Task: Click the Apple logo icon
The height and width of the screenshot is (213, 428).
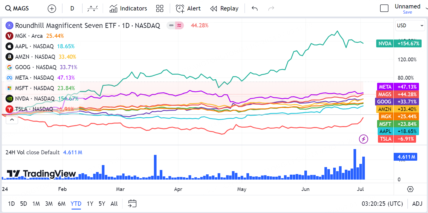Action: point(10,46)
